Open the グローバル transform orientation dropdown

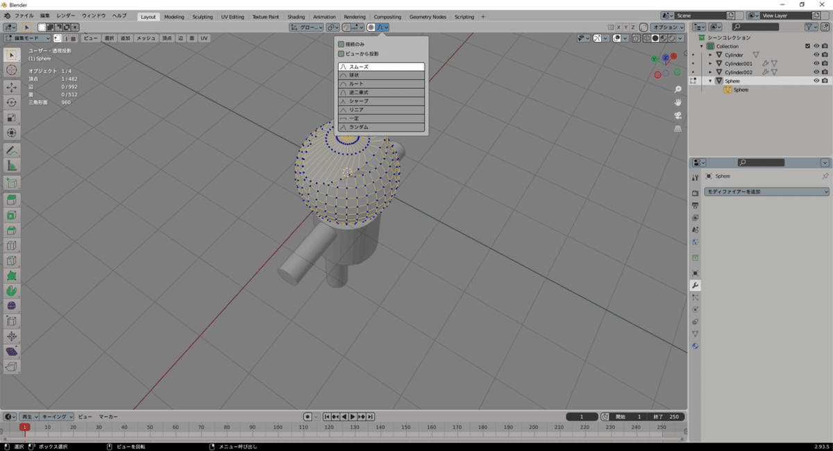(x=306, y=27)
